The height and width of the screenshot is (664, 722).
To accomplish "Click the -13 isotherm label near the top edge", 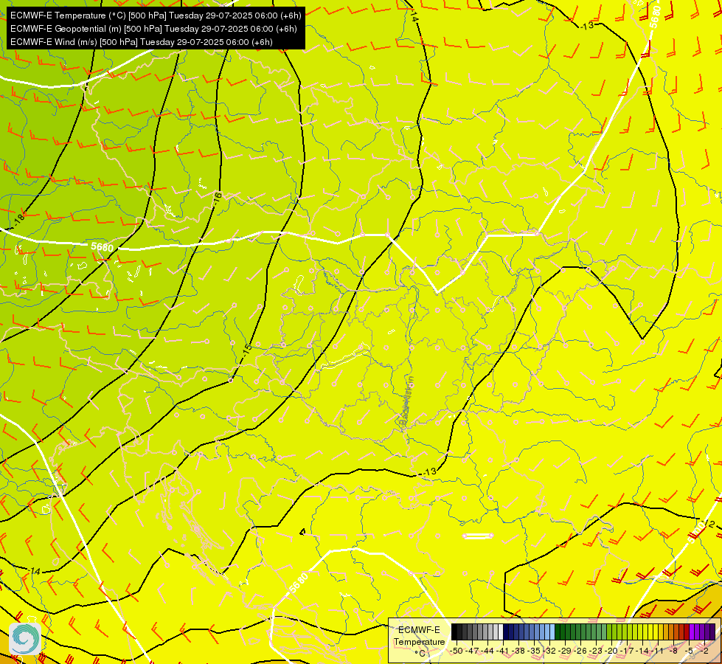I will pos(586,26).
